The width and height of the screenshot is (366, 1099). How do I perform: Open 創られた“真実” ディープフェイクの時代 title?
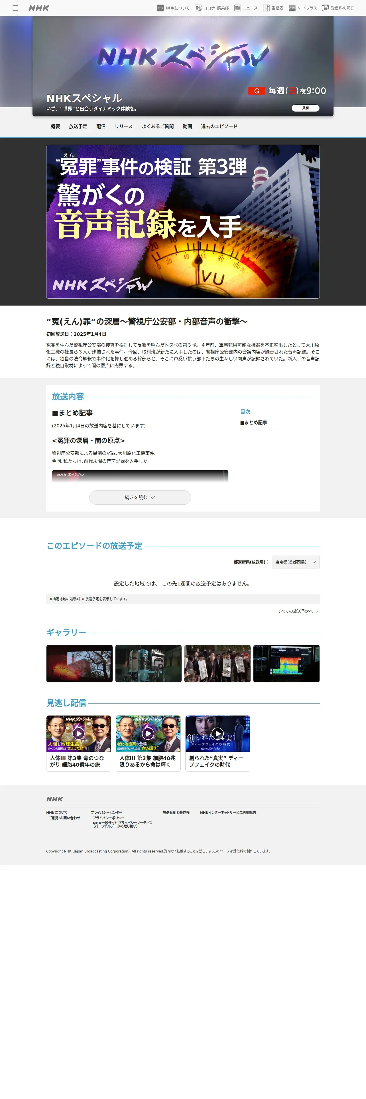216,761
